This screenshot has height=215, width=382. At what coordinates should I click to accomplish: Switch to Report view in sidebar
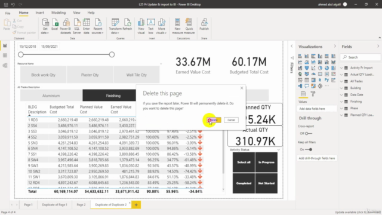point(5,46)
